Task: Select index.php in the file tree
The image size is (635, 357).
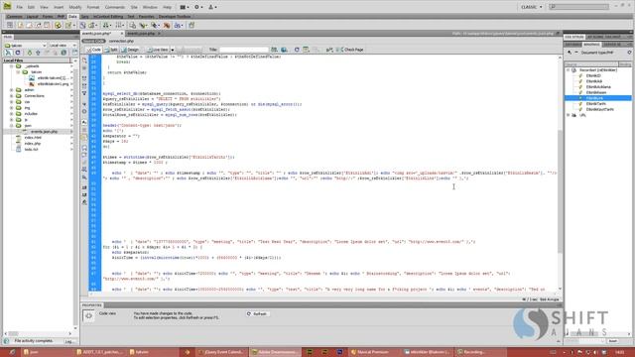Action: coord(32,143)
